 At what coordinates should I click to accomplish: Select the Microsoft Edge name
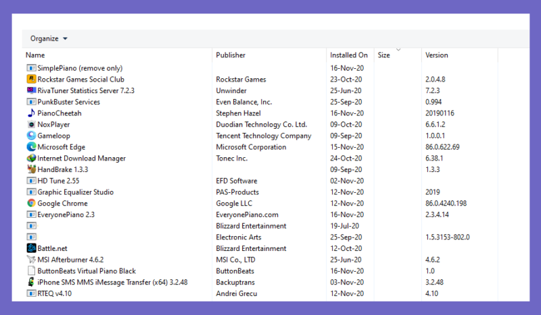click(x=61, y=147)
